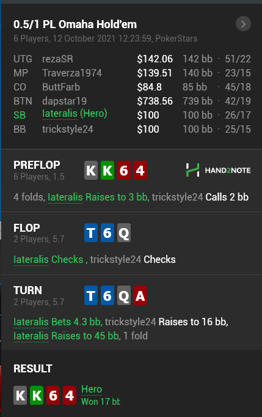Image resolution: width=262 pixels, height=417 pixels.
Task: Click the red 4 card in preflop
Action: click(x=140, y=171)
